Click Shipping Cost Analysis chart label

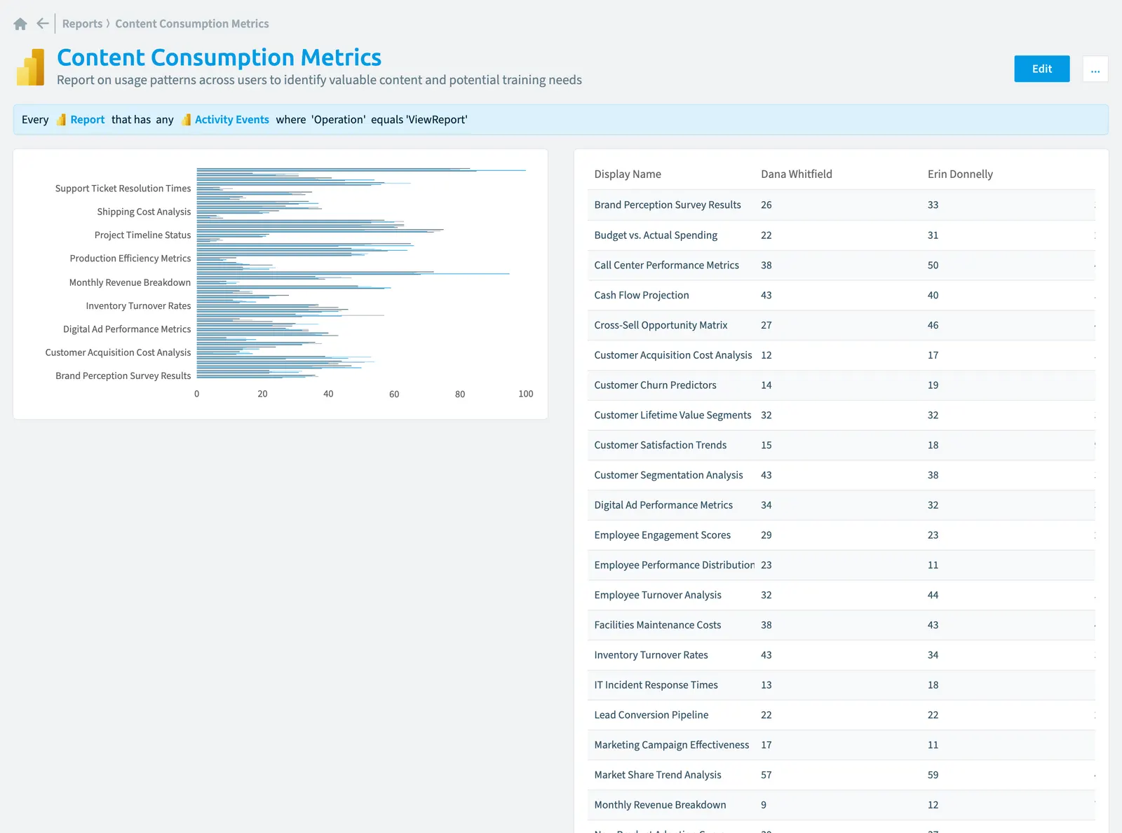(x=144, y=212)
